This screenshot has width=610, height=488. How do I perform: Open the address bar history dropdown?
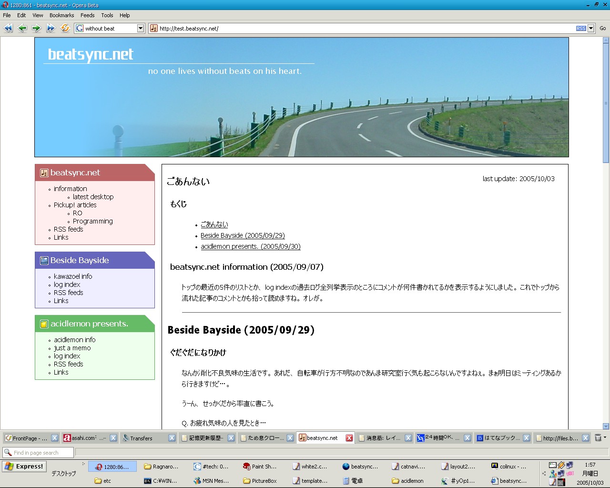pyautogui.click(x=591, y=29)
